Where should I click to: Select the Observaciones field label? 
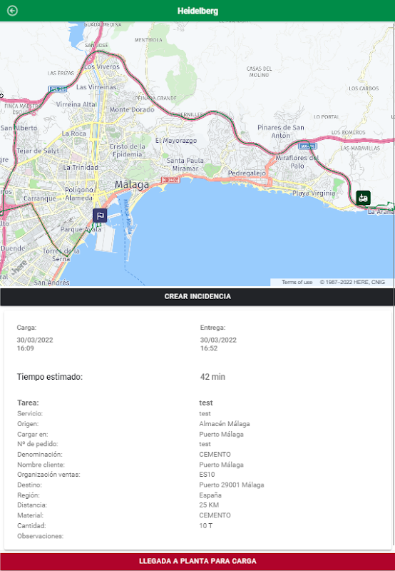(x=40, y=536)
